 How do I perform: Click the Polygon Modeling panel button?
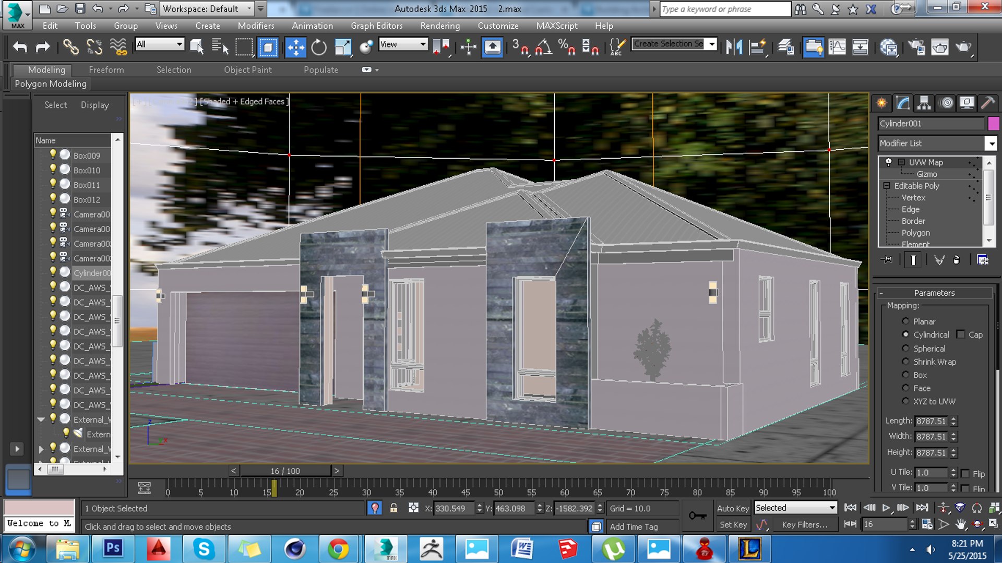(51, 84)
